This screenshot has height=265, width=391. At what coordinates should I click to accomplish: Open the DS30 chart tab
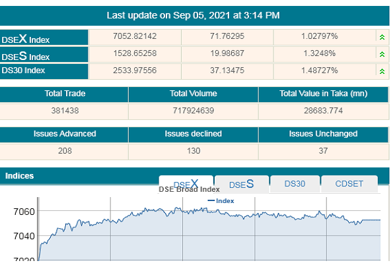pos(295,184)
